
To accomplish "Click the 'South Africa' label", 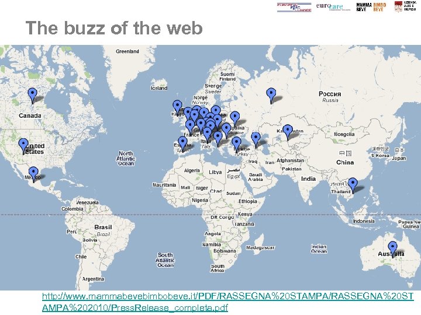I will pyautogui.click(x=218, y=268).
